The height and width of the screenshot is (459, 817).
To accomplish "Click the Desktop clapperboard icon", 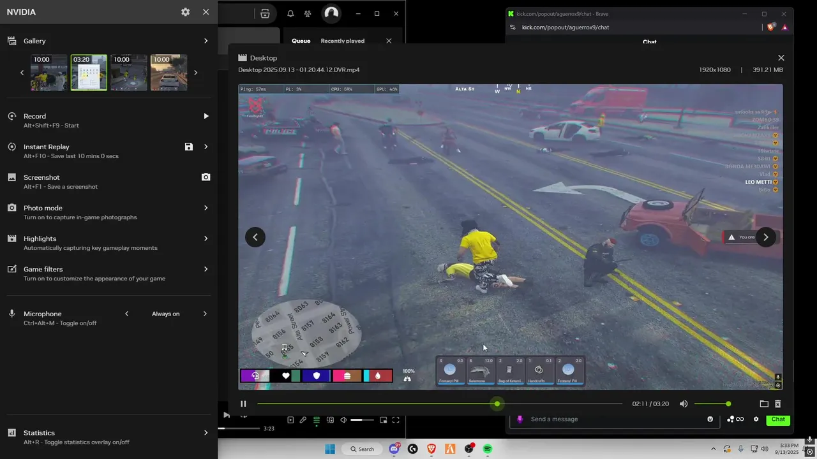I will [x=243, y=58].
